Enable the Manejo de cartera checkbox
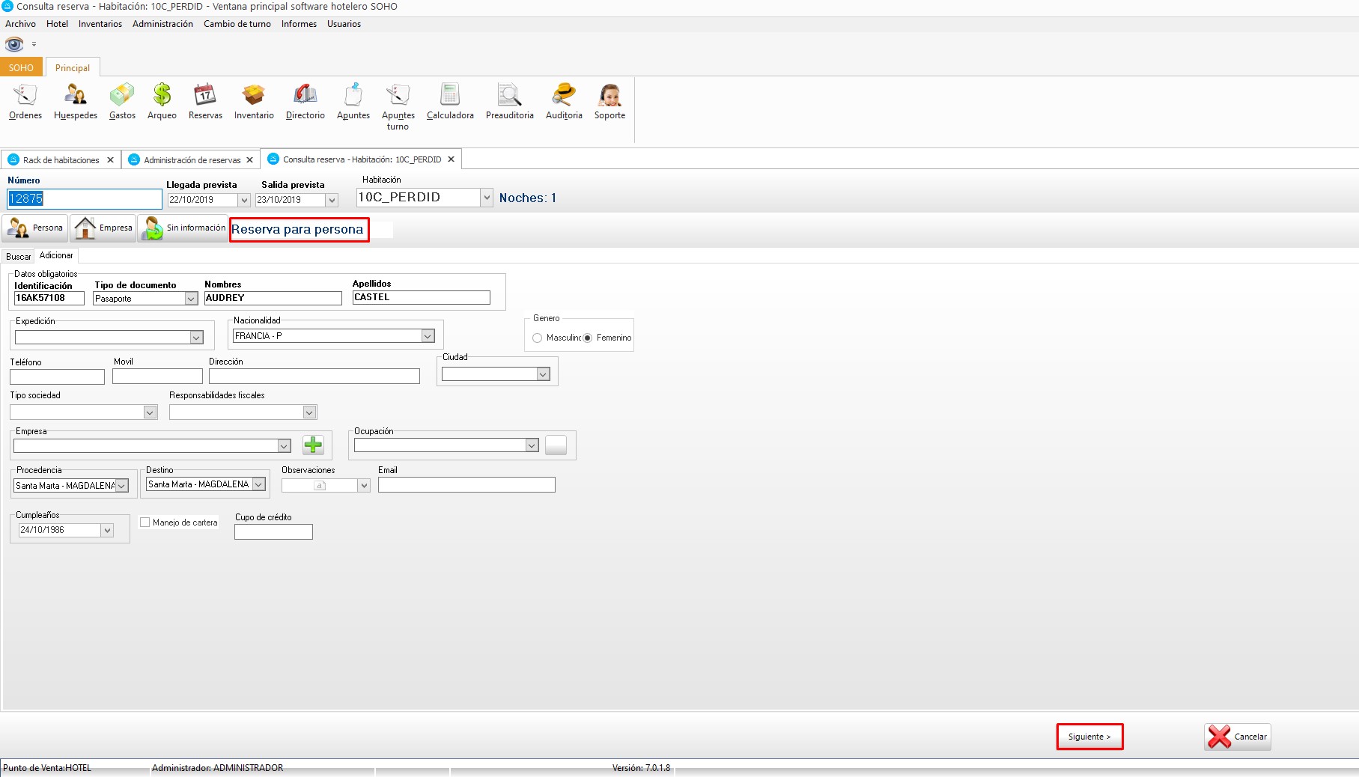This screenshot has width=1359, height=777. 145,522
